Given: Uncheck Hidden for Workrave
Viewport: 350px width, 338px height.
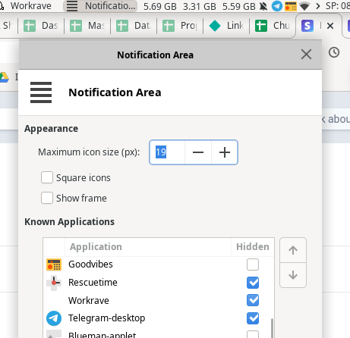Looking at the screenshot, I should tap(253, 300).
